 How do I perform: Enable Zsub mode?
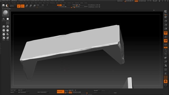[x=64, y=5]
